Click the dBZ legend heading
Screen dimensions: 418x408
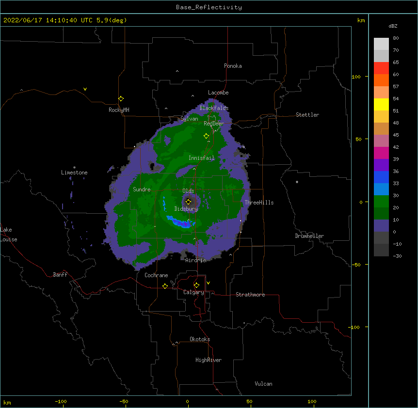coord(393,26)
